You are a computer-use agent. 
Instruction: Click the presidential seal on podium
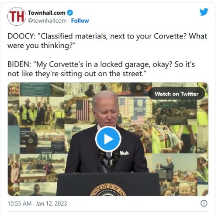108,190
